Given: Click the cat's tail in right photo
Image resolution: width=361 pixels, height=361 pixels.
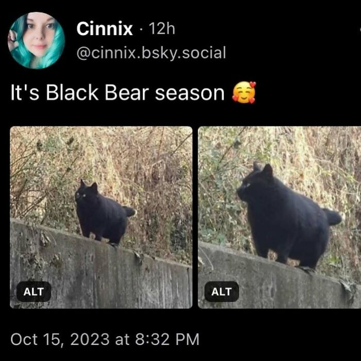Looking at the screenshot, I should click(x=332, y=217).
